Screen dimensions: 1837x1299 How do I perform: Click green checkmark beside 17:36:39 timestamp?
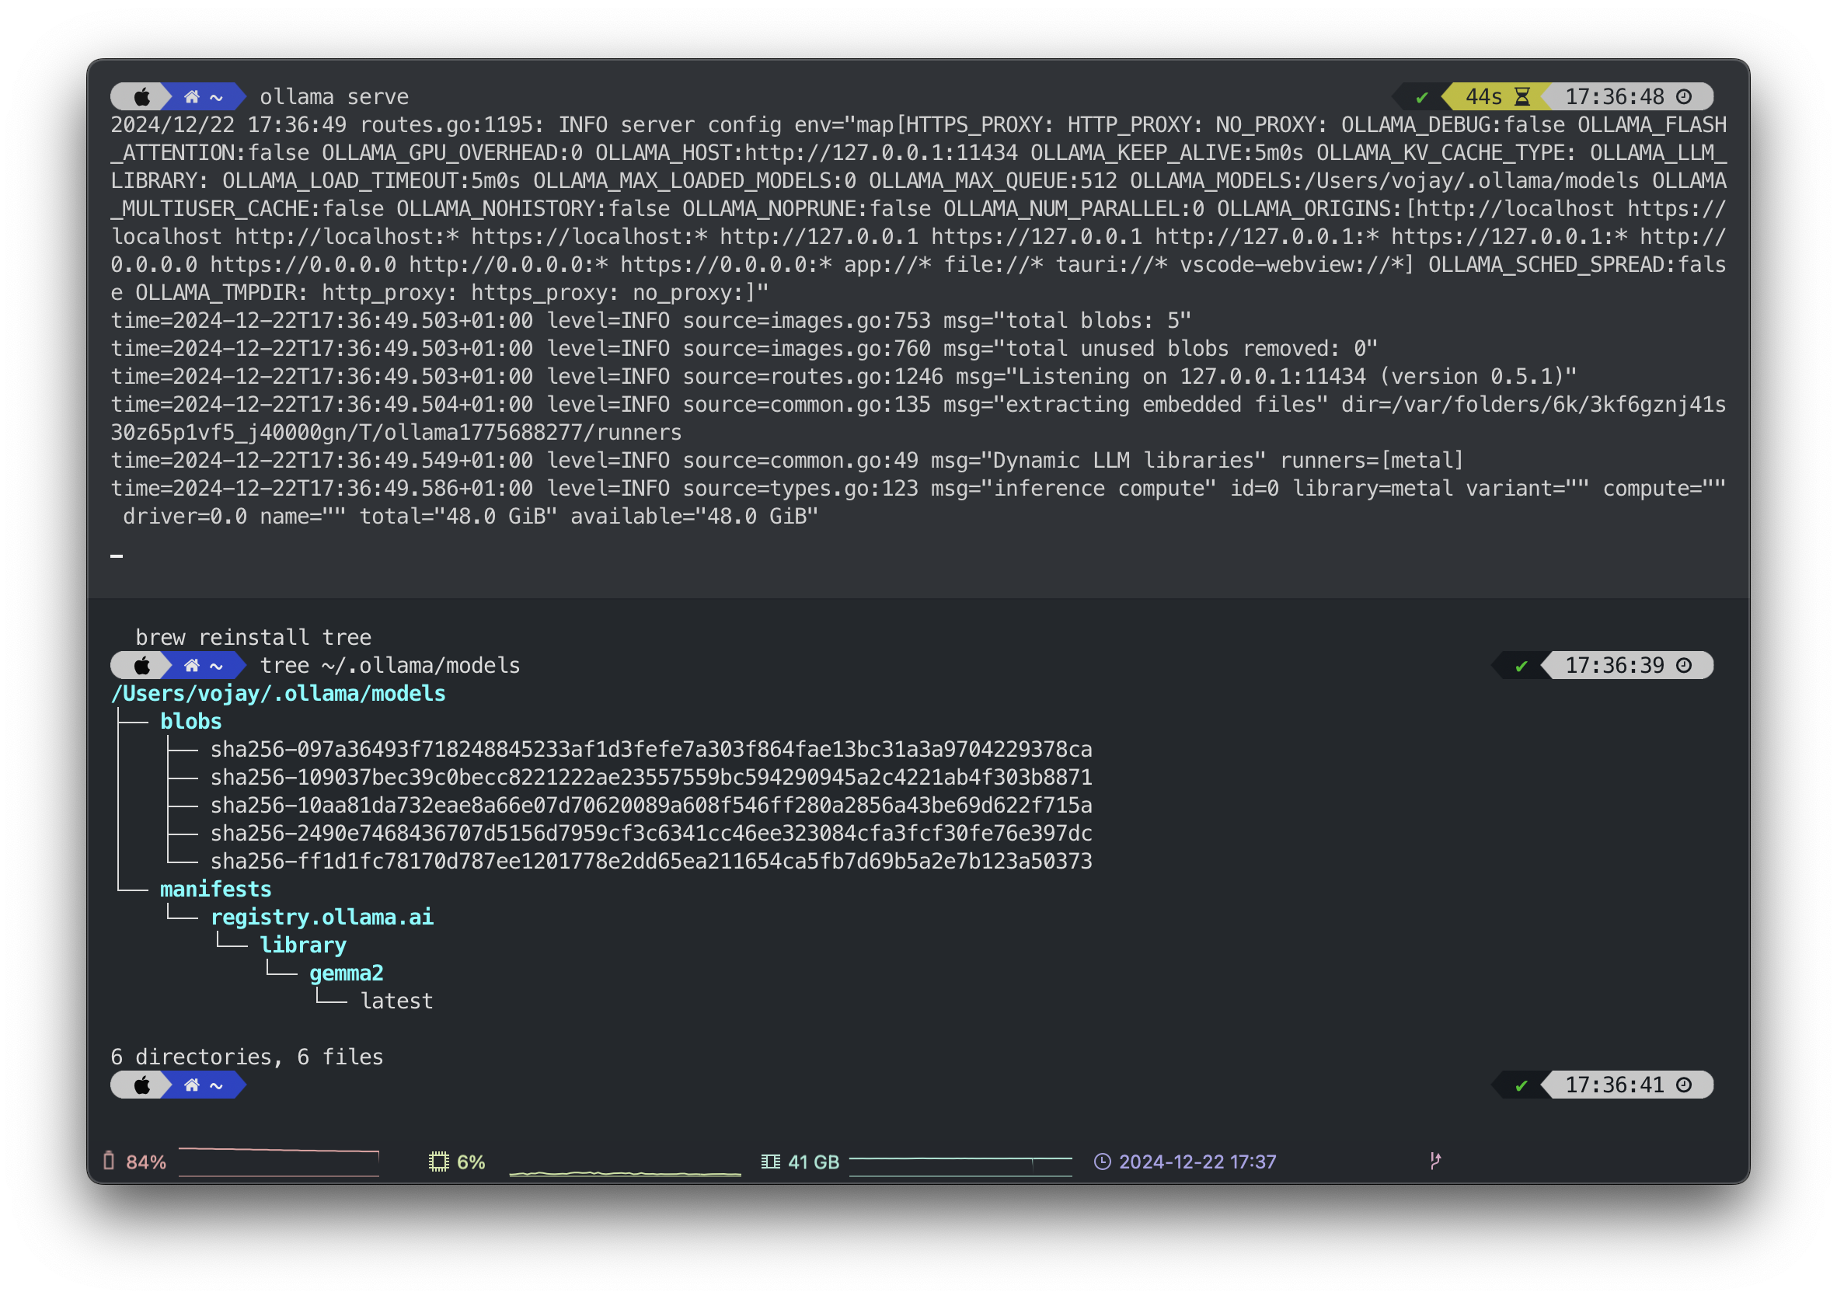(x=1521, y=667)
